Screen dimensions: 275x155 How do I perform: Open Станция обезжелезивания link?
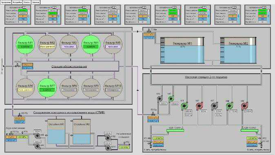pyautogui.click(x=69, y=67)
